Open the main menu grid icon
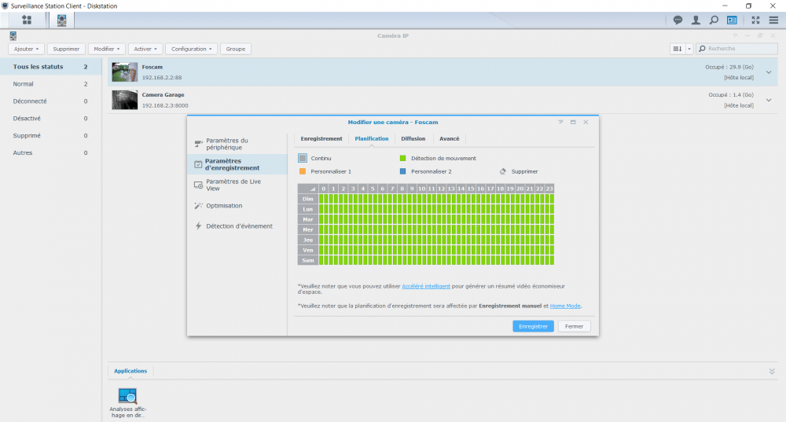 click(x=27, y=20)
